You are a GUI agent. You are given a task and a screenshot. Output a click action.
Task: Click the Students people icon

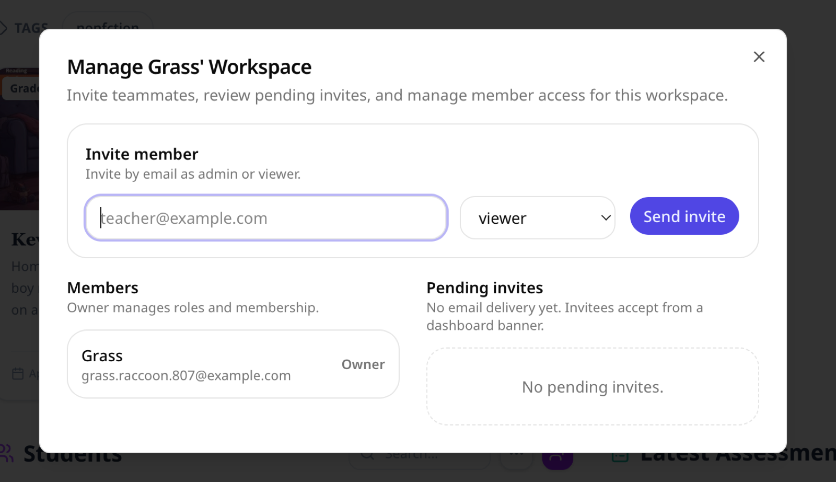coord(6,453)
